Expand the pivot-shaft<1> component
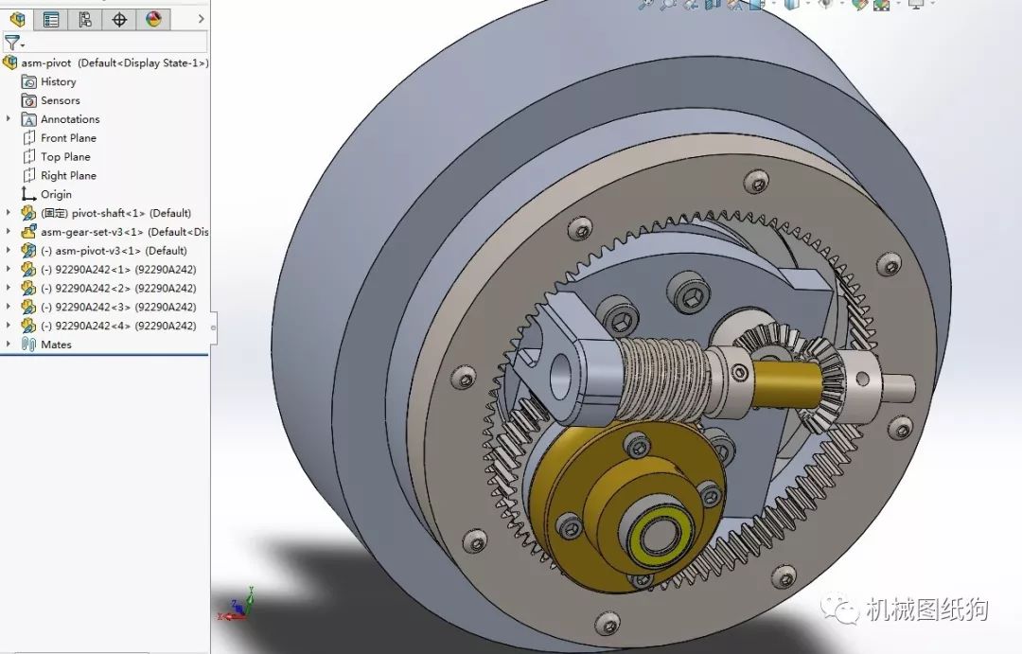1022x654 pixels. tap(8, 213)
